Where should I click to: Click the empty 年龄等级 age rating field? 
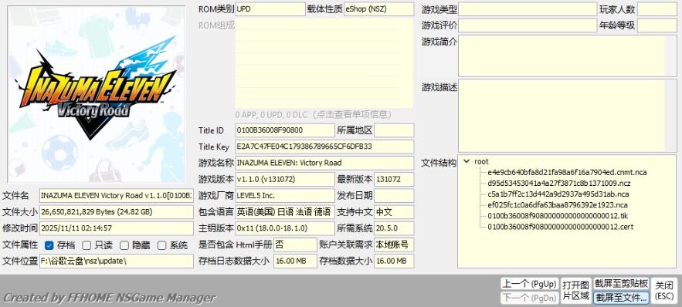(x=657, y=25)
